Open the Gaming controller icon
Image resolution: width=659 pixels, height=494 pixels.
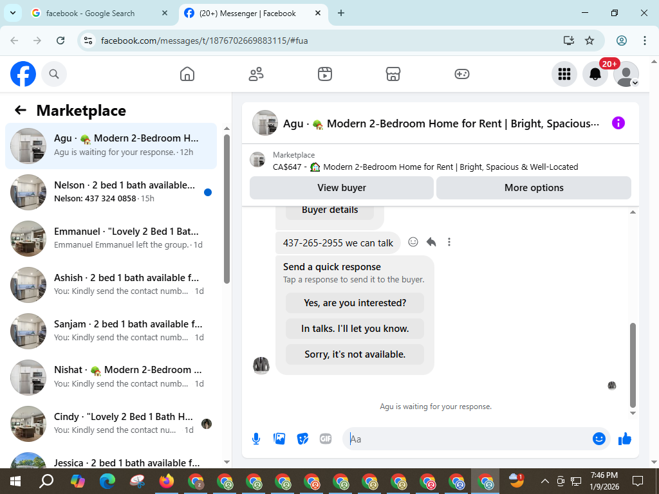462,74
